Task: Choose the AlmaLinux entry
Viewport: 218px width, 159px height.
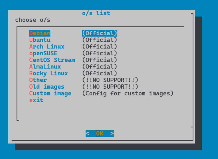Action: pos(45,67)
